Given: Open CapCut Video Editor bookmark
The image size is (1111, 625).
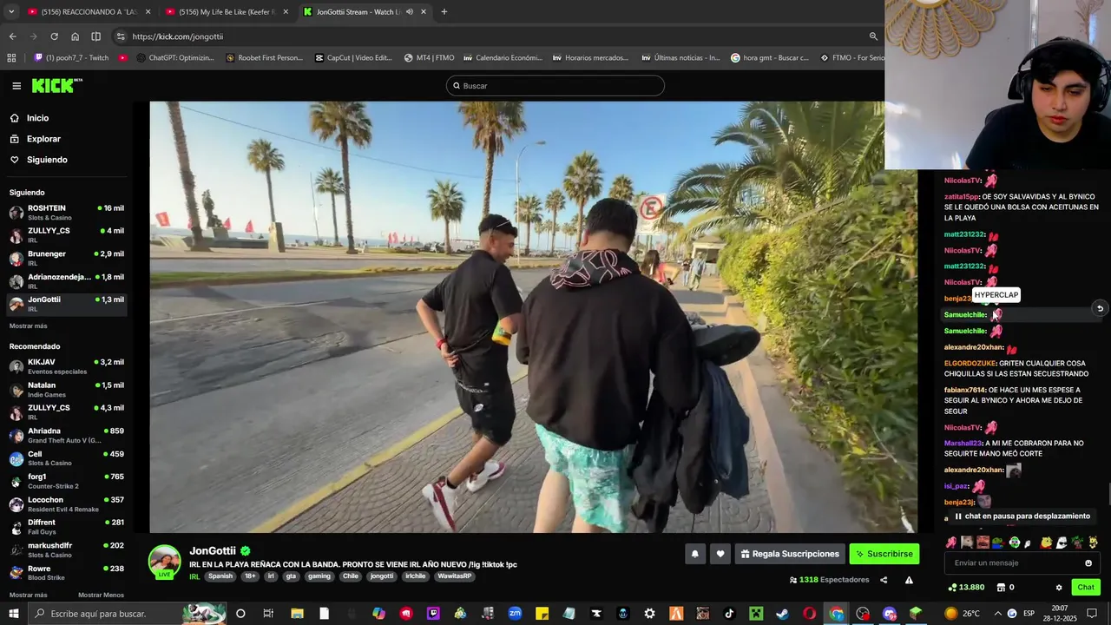Looking at the screenshot, I should (x=354, y=58).
